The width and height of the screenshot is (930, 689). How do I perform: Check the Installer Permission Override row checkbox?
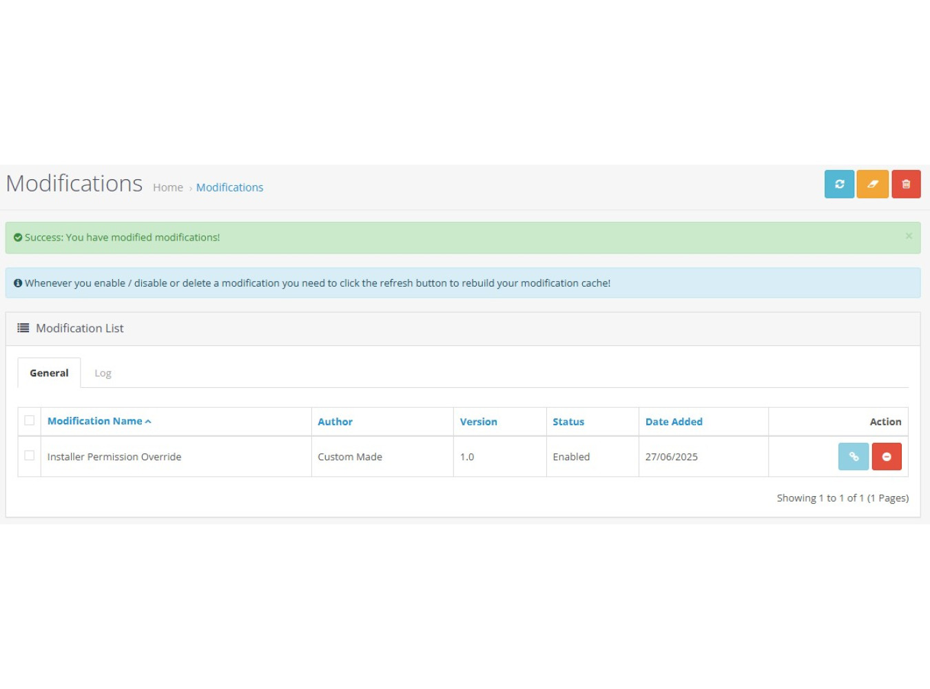pos(30,455)
